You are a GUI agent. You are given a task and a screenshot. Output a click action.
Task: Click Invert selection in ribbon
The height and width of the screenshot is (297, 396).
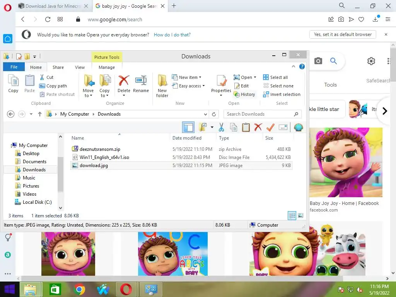(x=282, y=94)
